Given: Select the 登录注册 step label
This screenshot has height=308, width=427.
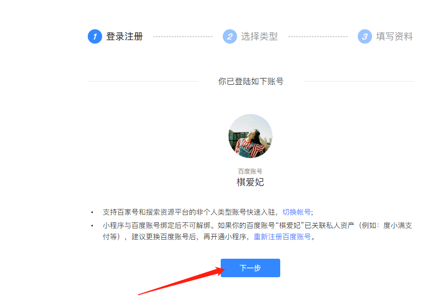Looking at the screenshot, I should [x=124, y=36].
